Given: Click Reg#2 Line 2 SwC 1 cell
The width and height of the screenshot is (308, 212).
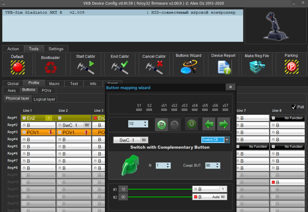Looking at the screenshot, I should click(x=74, y=125).
